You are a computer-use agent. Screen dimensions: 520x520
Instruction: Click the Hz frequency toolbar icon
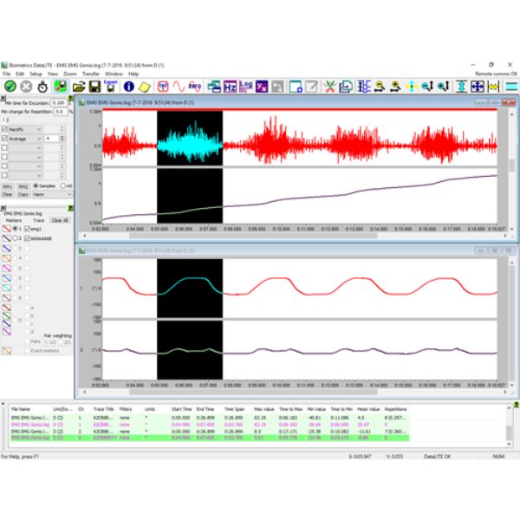coord(231,87)
